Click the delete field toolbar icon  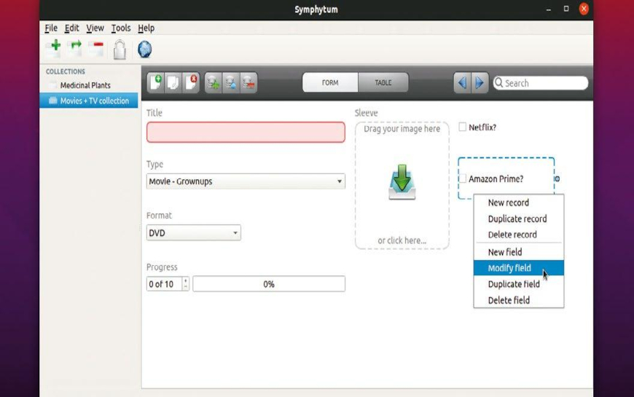[x=248, y=82]
